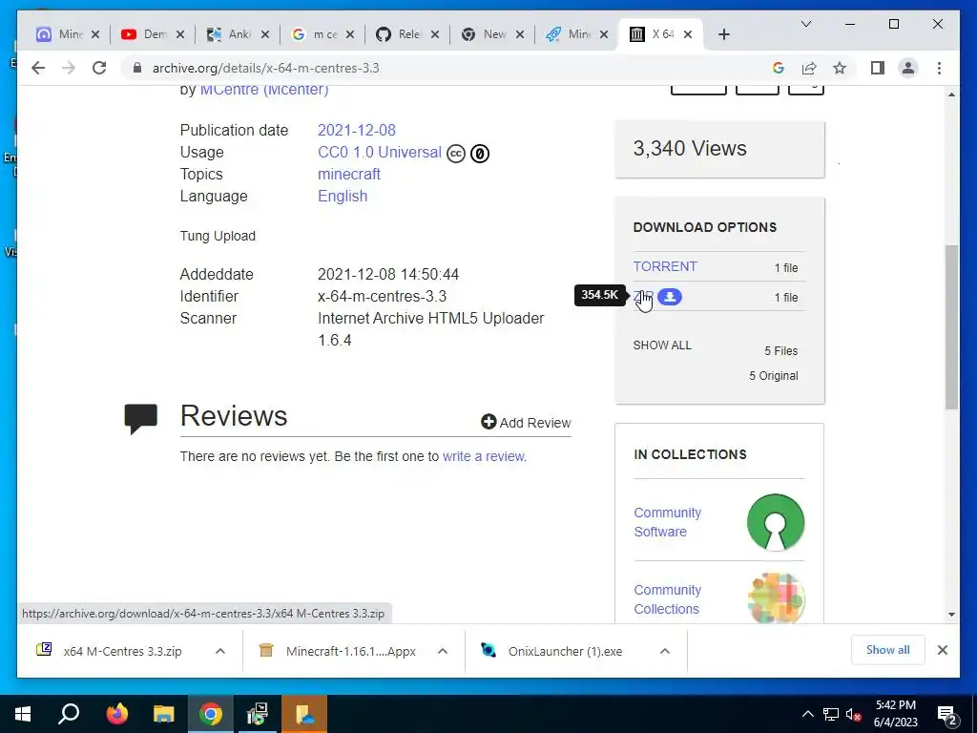Open the minecraft topic link
Screen dimensions: 977x733
(x=349, y=174)
